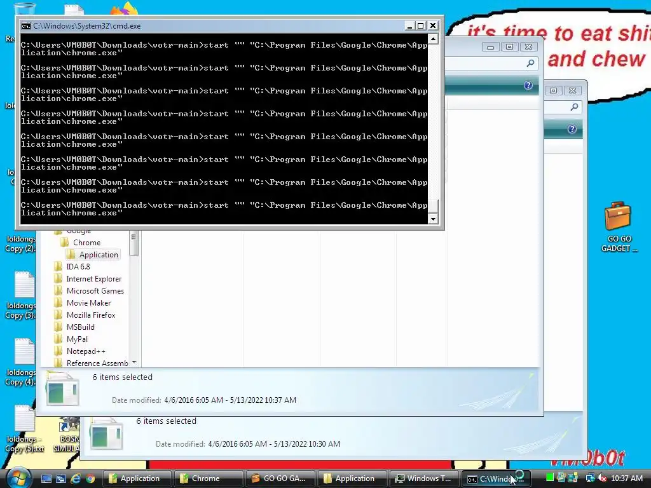The height and width of the screenshot is (488, 651).
Task: Select the Reference Assemb folder
Action: click(x=97, y=363)
